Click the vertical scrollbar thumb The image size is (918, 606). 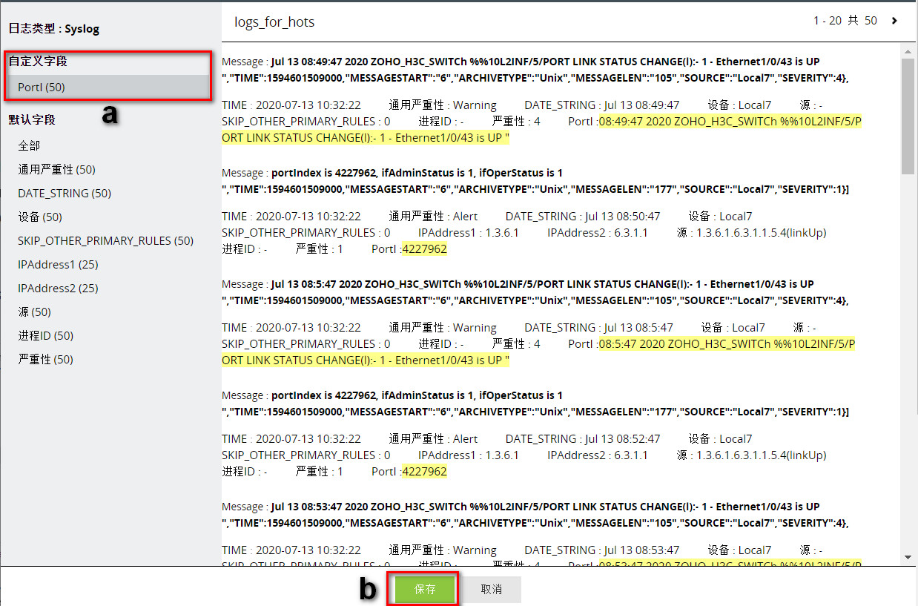pos(908,115)
